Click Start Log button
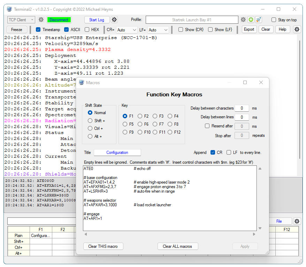 (97, 20)
